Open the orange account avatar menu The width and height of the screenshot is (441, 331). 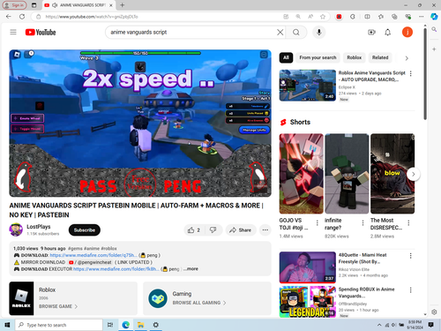point(407,32)
